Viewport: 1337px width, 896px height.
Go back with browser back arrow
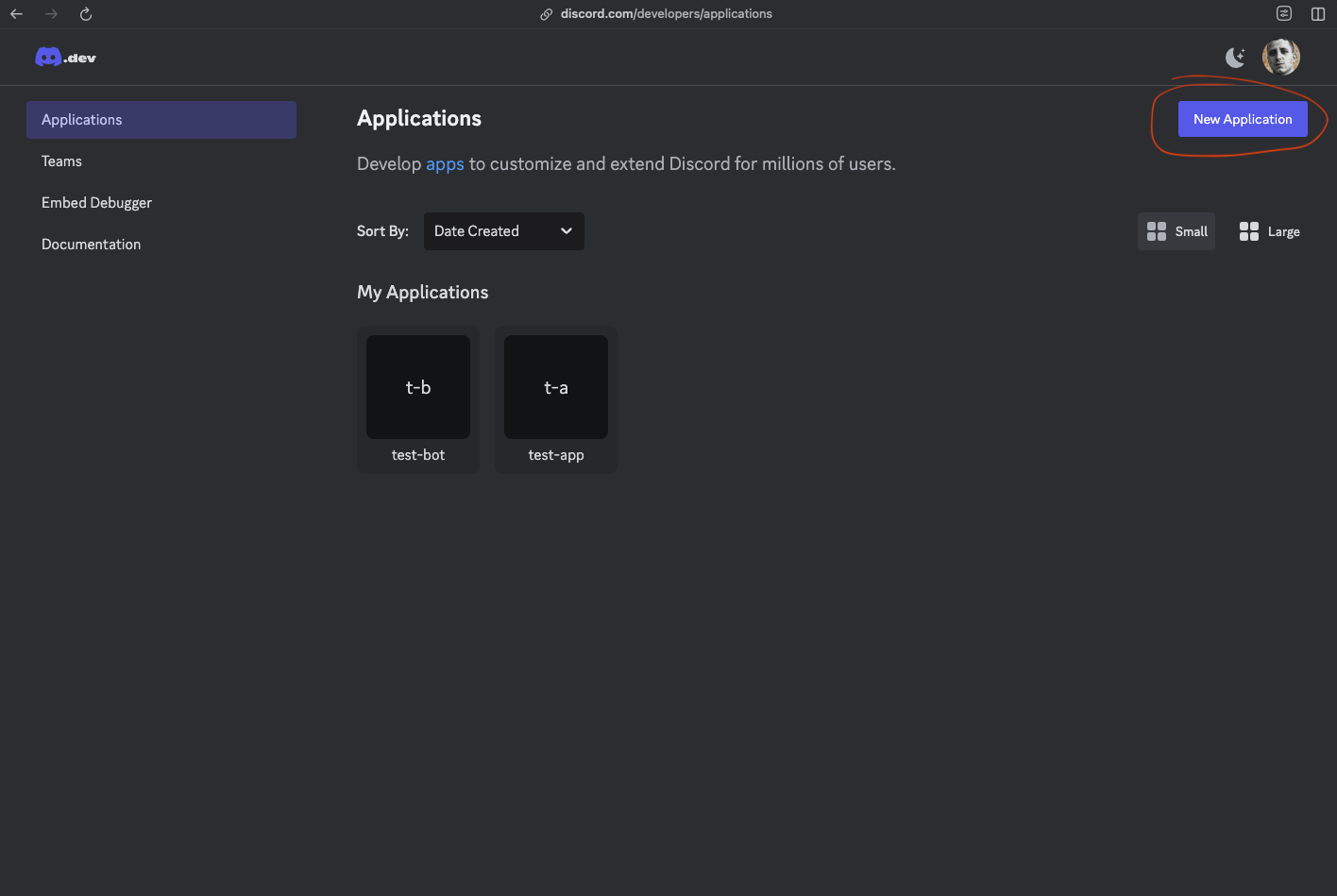click(16, 14)
